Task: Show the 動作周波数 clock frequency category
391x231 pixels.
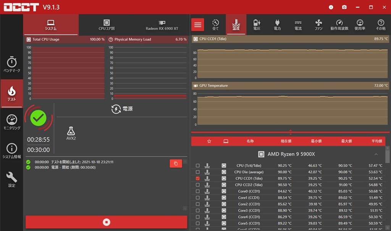Action: (x=339, y=25)
